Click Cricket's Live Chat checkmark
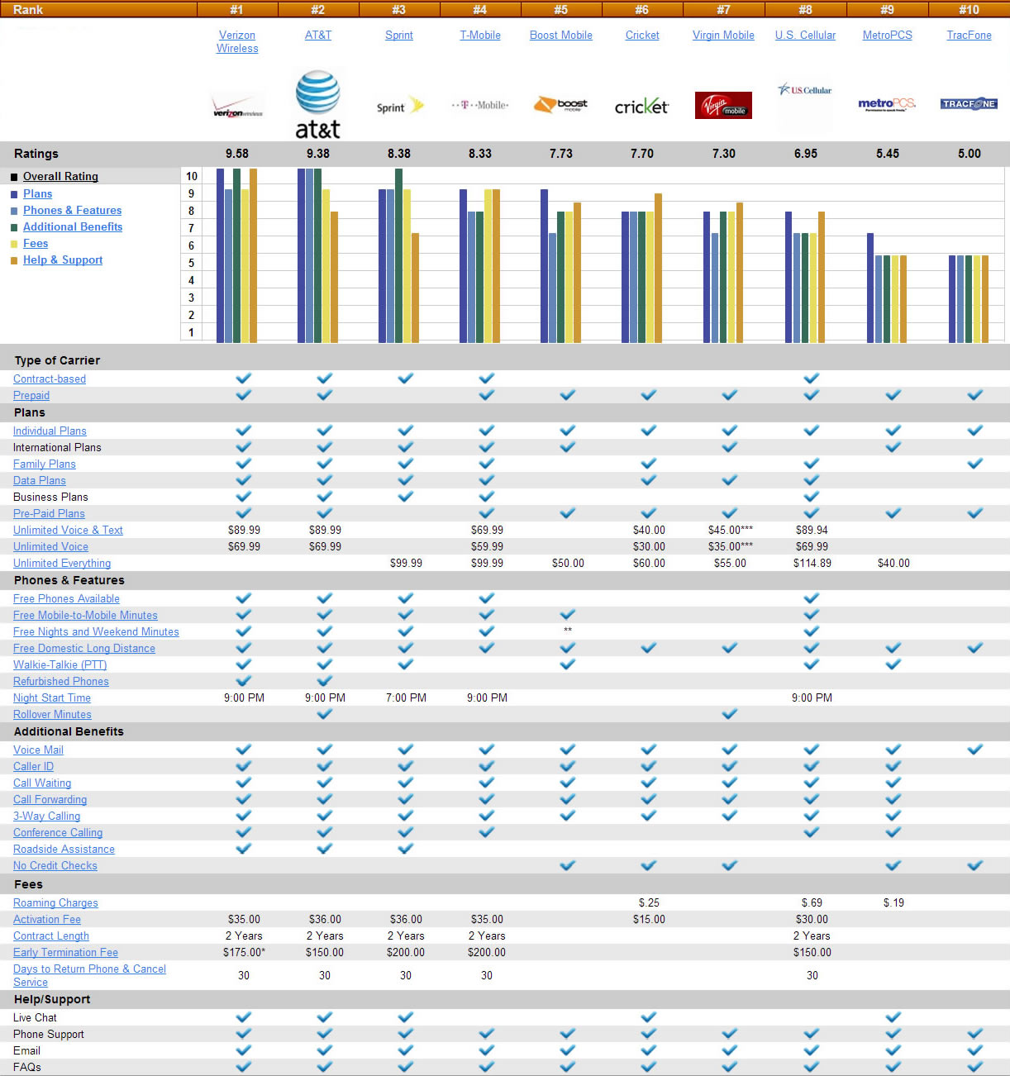The width and height of the screenshot is (1010, 1076). coord(649,1017)
